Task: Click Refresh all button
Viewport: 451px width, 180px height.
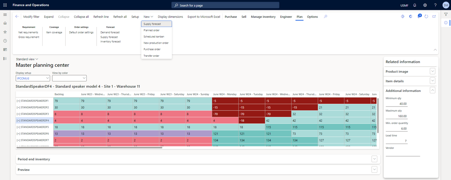Action: [x=120, y=17]
